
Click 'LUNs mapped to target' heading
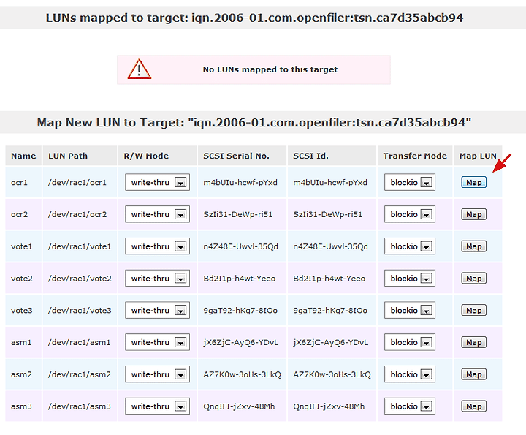[254, 18]
